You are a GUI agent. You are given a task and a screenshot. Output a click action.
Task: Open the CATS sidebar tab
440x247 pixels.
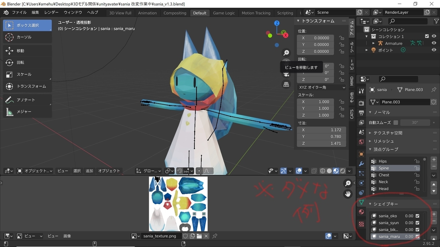coord(352,114)
